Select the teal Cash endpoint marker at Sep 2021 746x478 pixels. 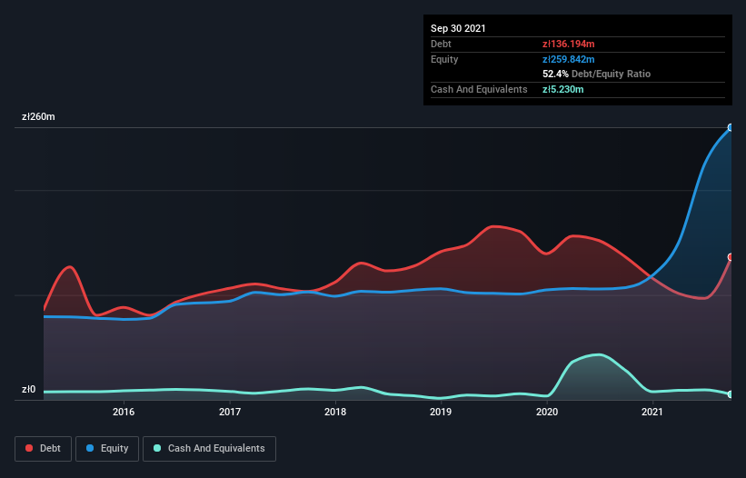[x=731, y=394]
